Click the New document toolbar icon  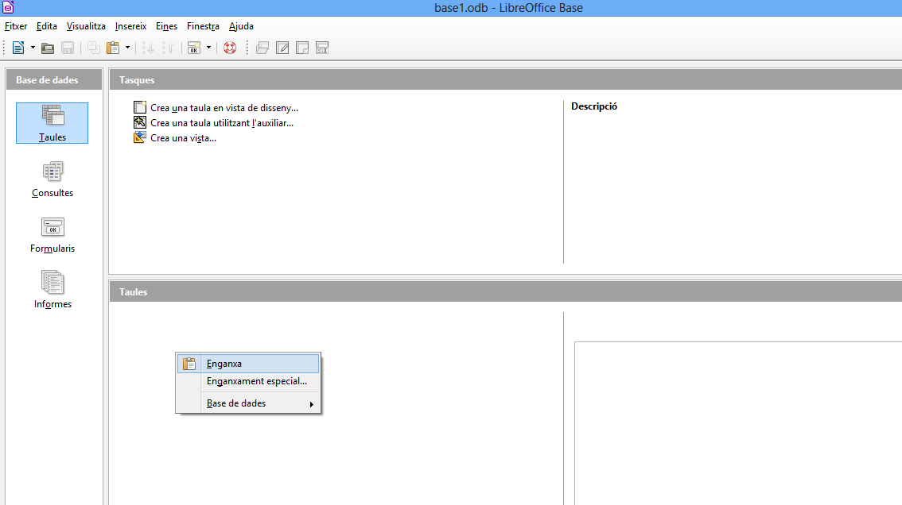[18, 48]
